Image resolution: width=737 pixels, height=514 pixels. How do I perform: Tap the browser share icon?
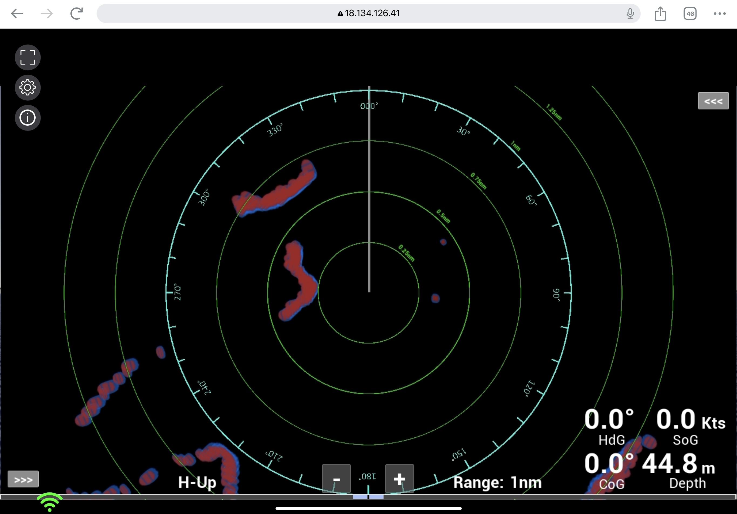click(660, 13)
